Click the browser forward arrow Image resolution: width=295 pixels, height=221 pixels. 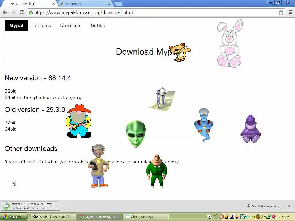tap(13, 12)
